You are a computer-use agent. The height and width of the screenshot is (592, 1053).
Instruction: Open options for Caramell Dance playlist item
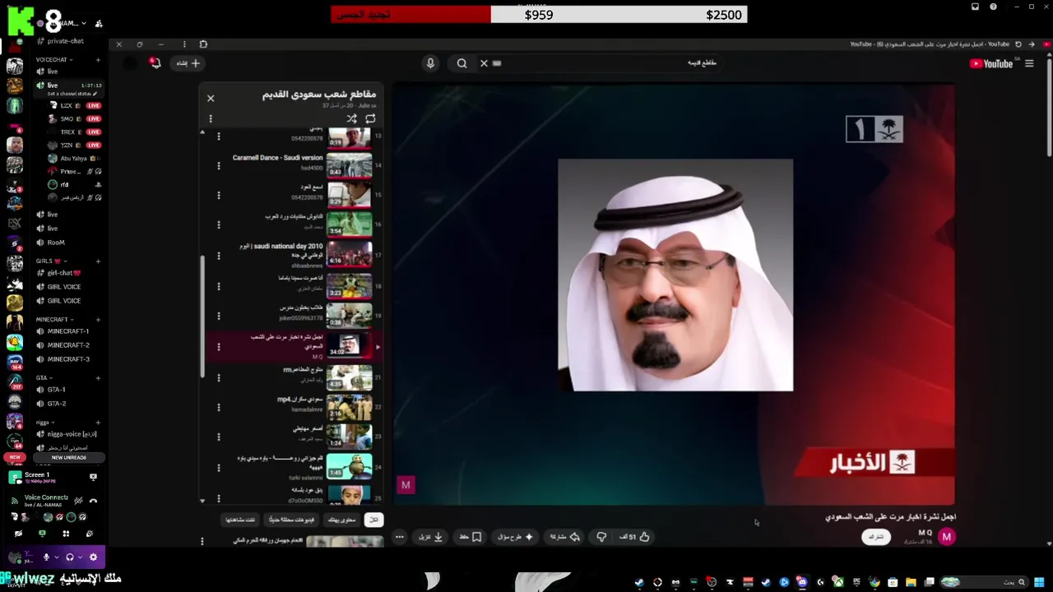(219, 165)
